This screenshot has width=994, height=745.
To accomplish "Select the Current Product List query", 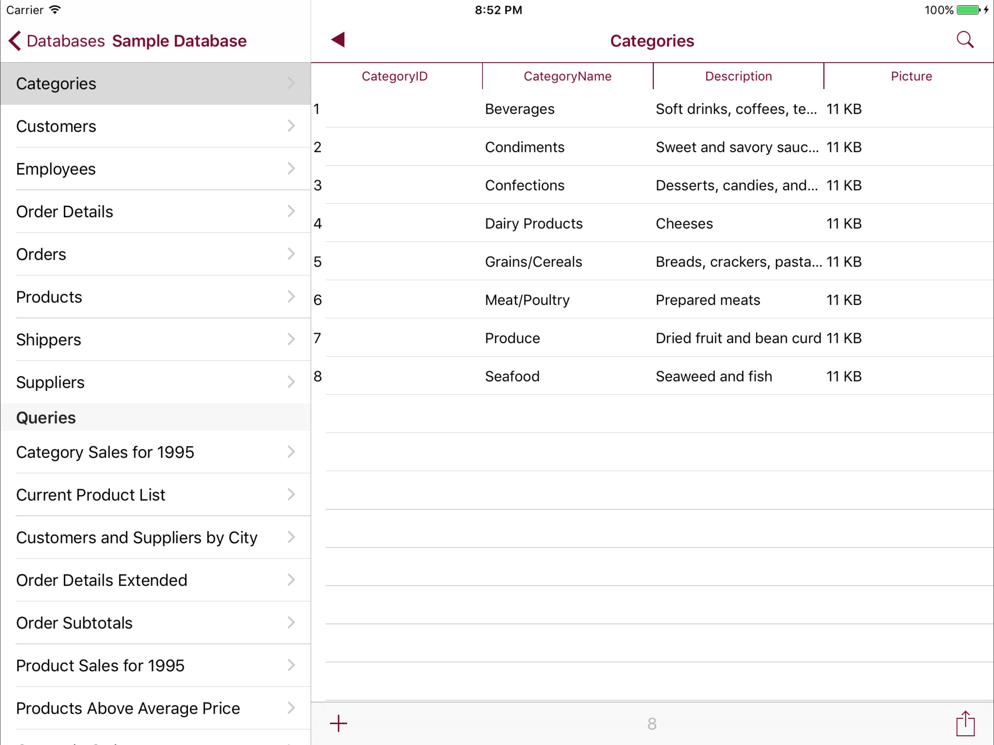I will coord(91,495).
